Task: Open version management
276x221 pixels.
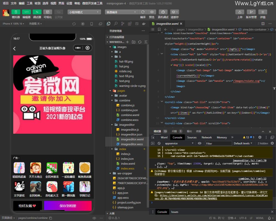Action: pos(251,12)
